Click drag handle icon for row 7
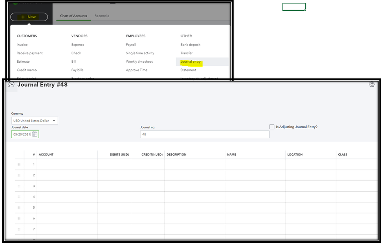The width and height of the screenshot is (385, 244). (19, 229)
